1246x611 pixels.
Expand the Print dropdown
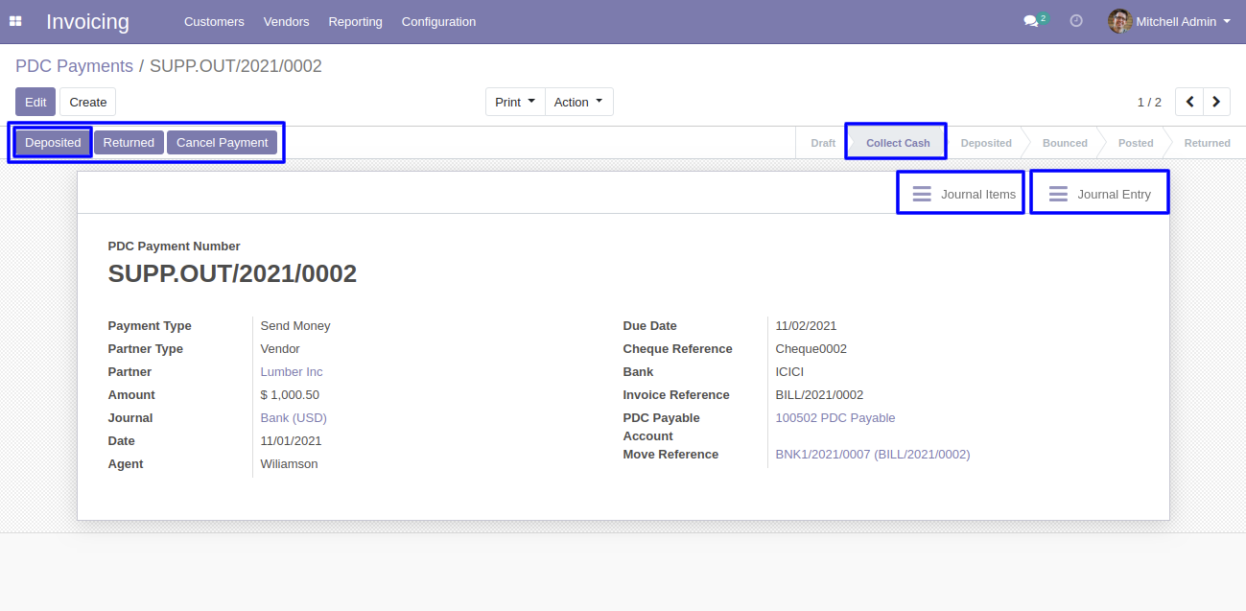pyautogui.click(x=515, y=102)
